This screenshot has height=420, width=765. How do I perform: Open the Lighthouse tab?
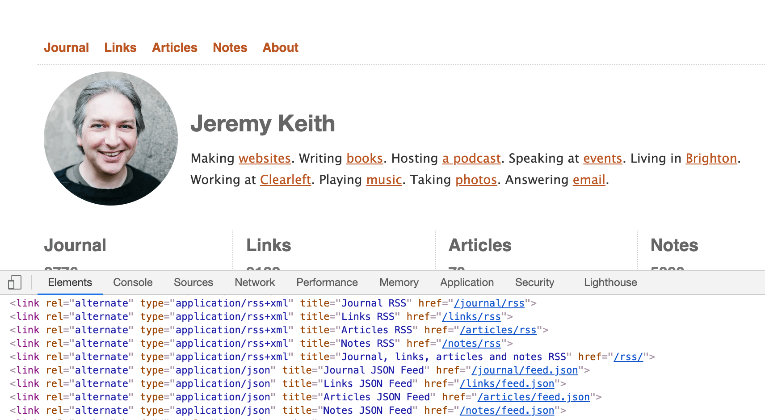pyautogui.click(x=610, y=282)
